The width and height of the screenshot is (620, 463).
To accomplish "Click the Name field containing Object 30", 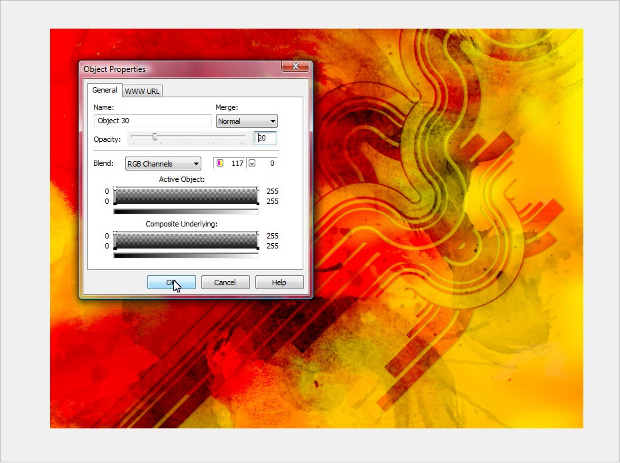I will point(153,121).
